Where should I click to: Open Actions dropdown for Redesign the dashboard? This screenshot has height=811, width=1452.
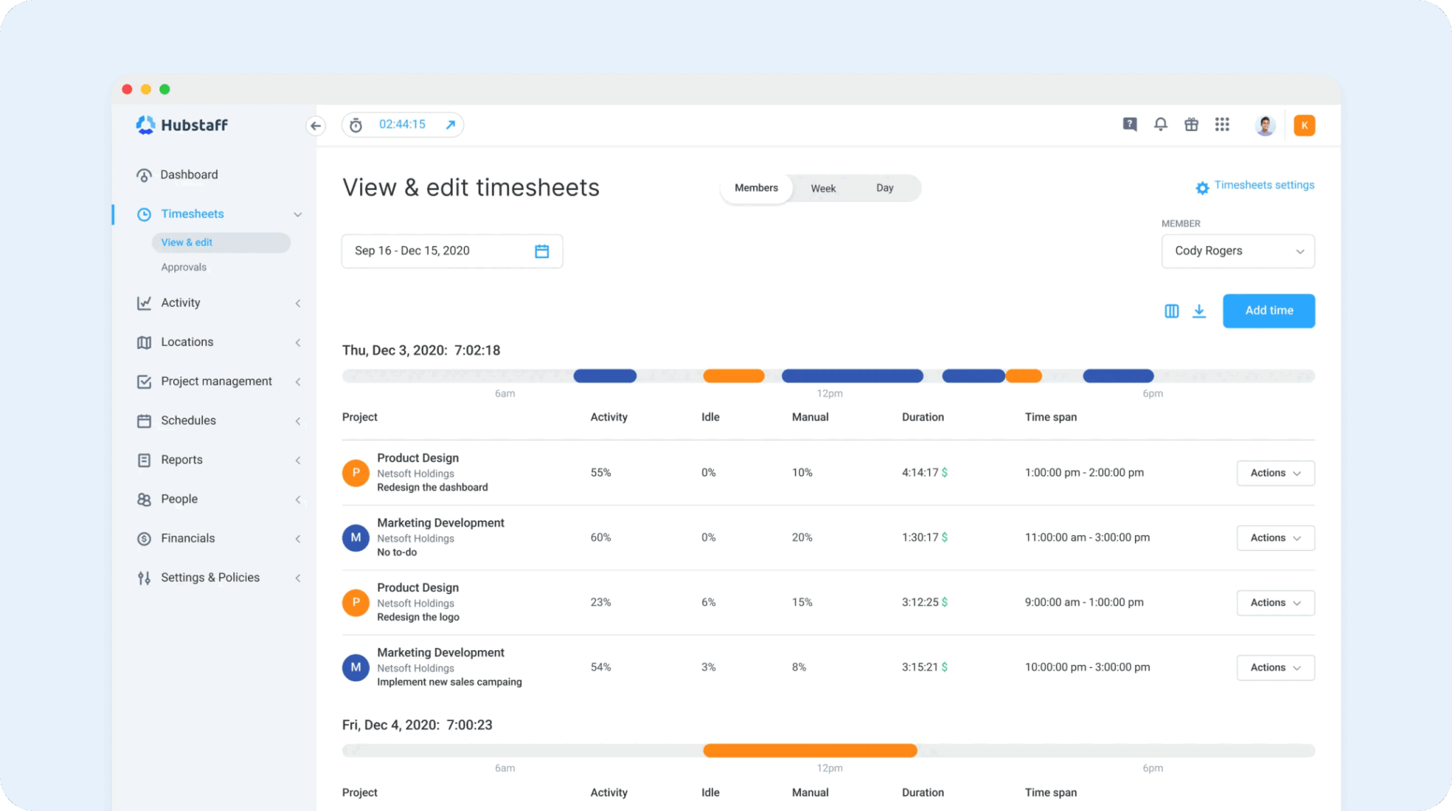coord(1275,473)
